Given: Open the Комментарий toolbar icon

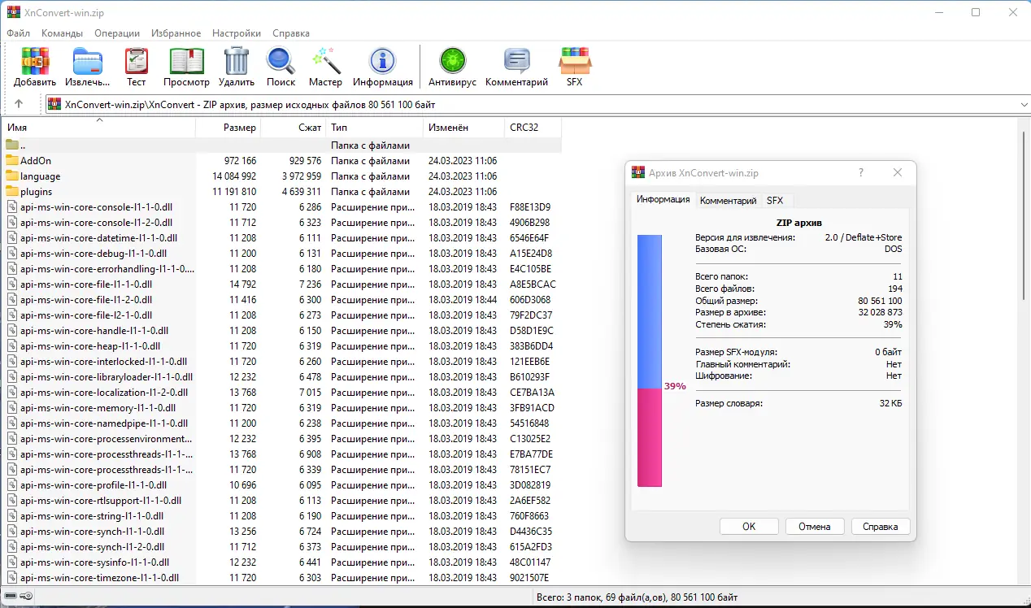Looking at the screenshot, I should pyautogui.click(x=516, y=62).
